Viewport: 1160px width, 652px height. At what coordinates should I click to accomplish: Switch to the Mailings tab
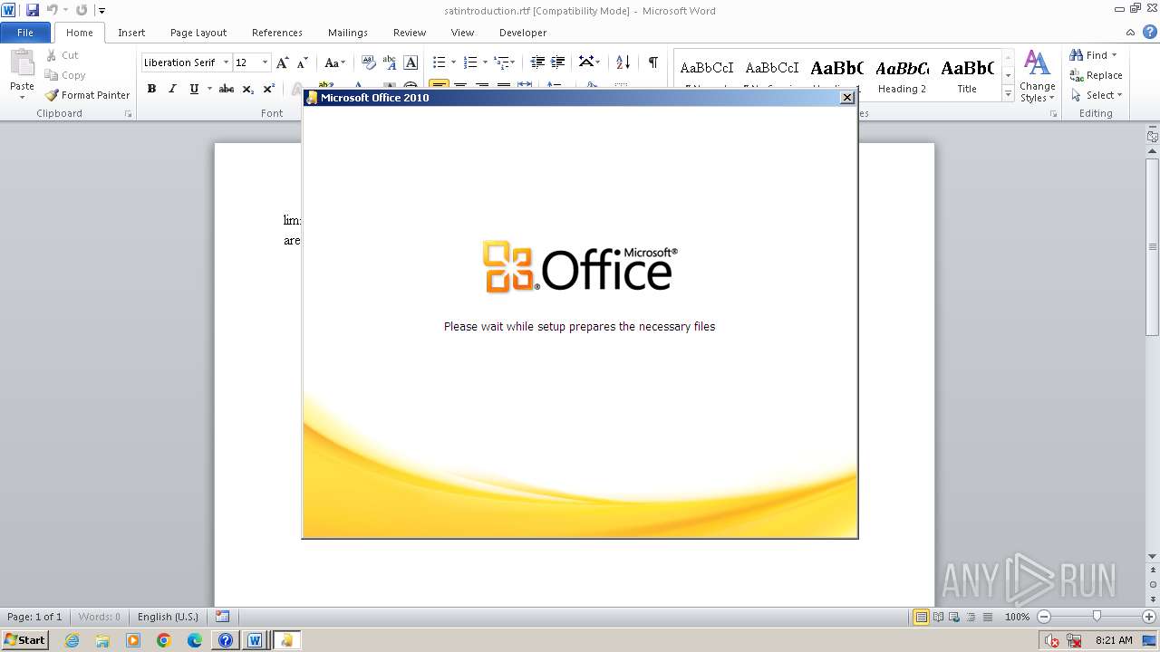pos(348,33)
